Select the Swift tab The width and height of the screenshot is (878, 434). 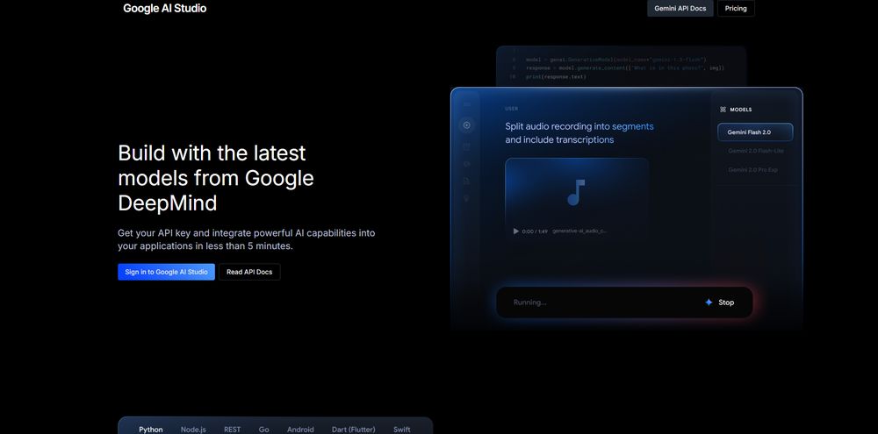tap(402, 429)
